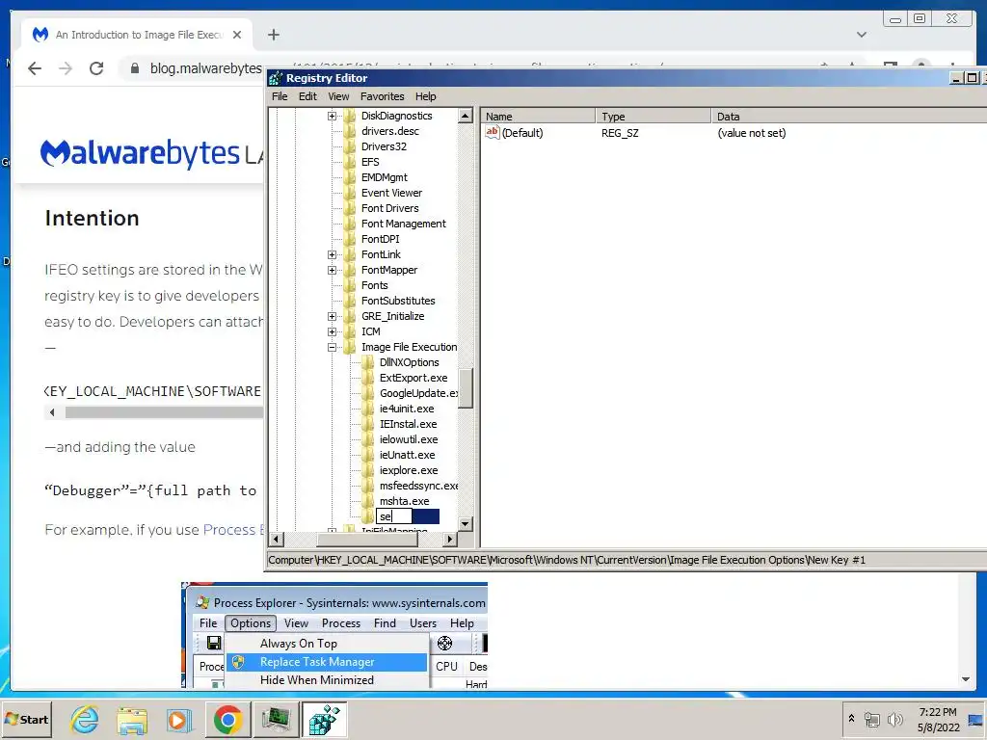Expand the ICM registry key
This screenshot has height=740, width=987.
(332, 331)
